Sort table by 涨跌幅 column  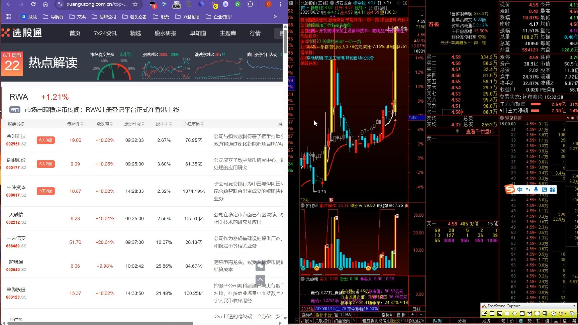pyautogui.click(x=105, y=124)
